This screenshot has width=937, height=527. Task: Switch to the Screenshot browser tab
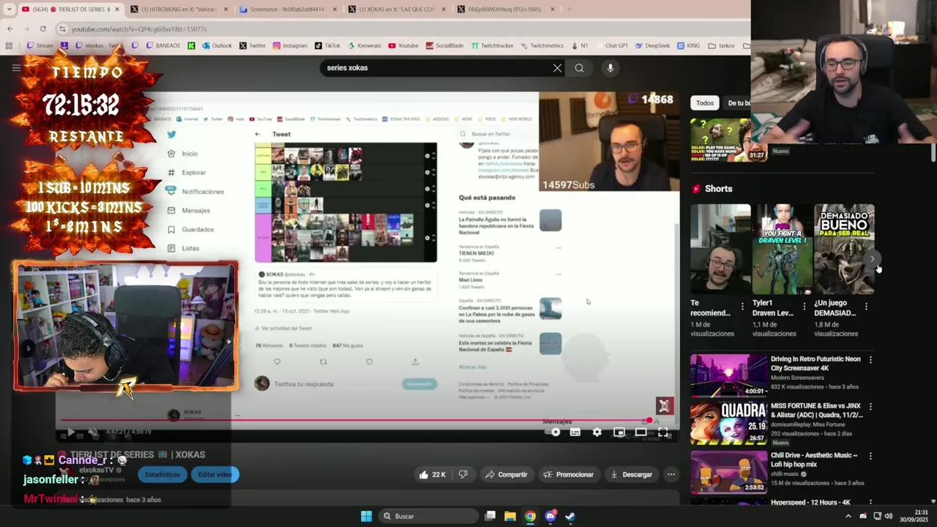[288, 9]
